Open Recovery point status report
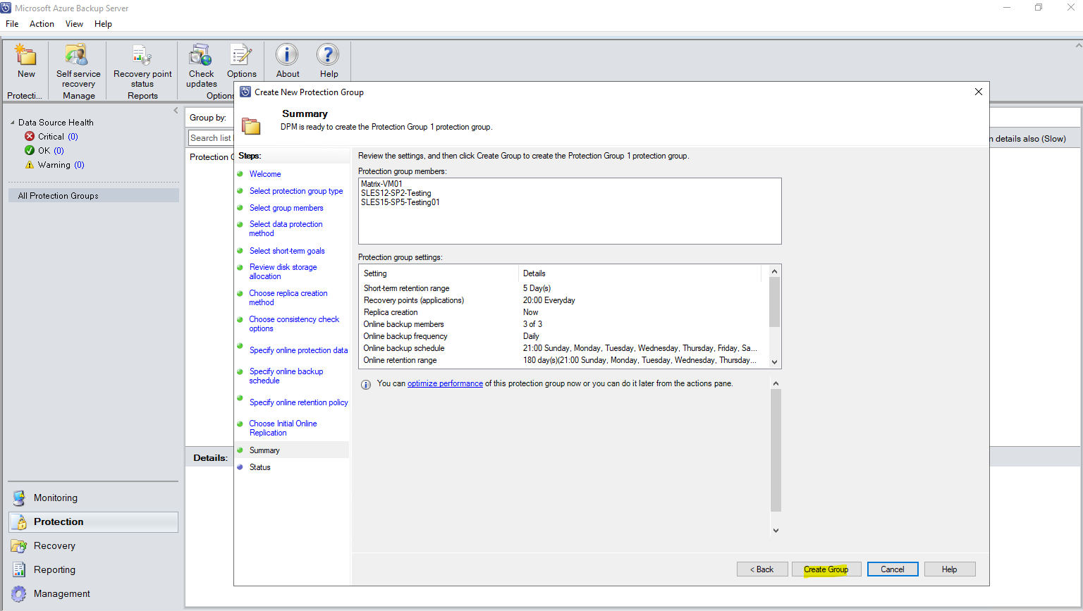This screenshot has width=1083, height=611. pyautogui.click(x=142, y=55)
